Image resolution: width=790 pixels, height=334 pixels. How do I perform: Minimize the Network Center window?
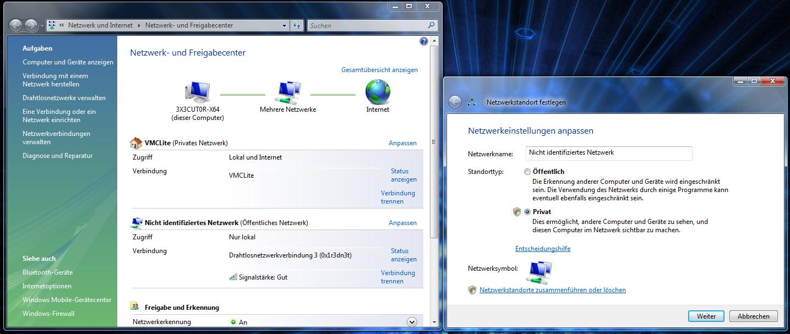pos(395,6)
